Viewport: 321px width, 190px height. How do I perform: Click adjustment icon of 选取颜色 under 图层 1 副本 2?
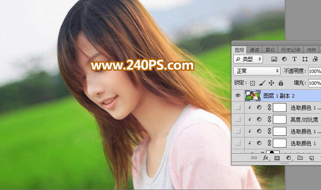[259, 108]
